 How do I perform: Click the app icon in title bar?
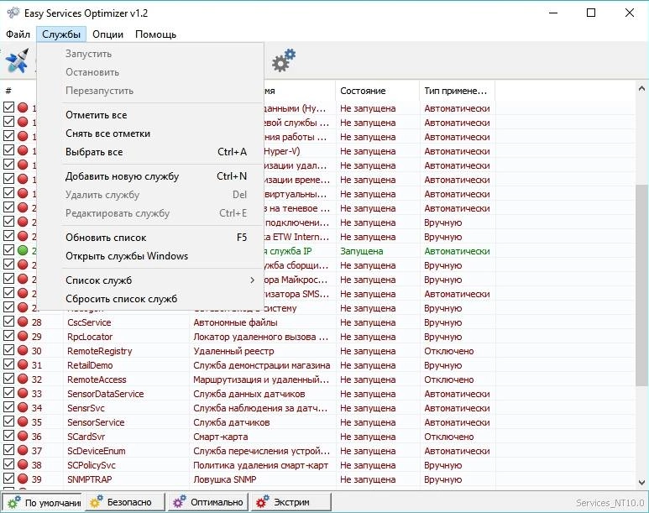pos(13,13)
